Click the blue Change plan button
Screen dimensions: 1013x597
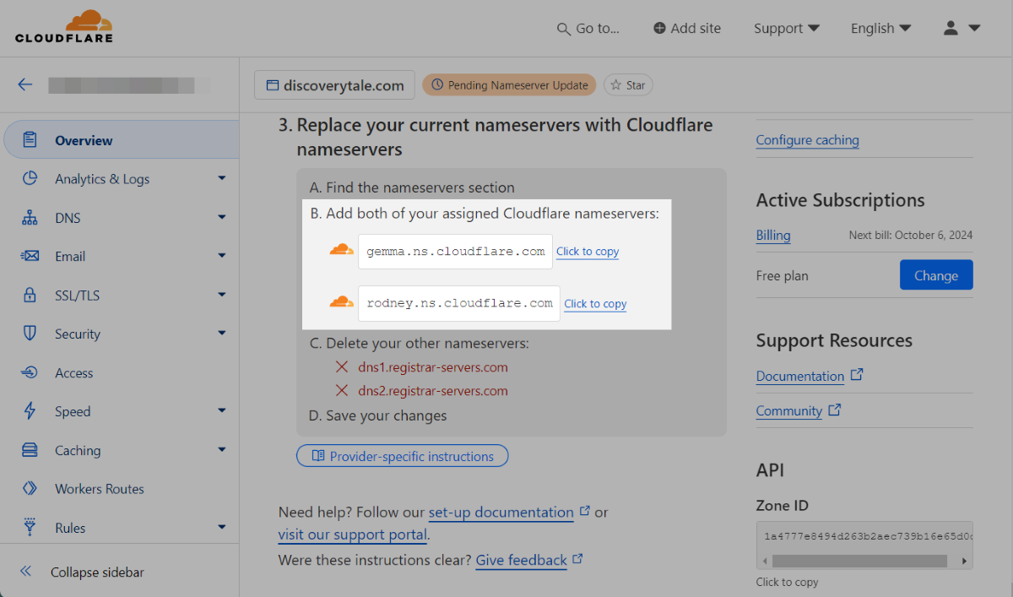click(x=936, y=275)
